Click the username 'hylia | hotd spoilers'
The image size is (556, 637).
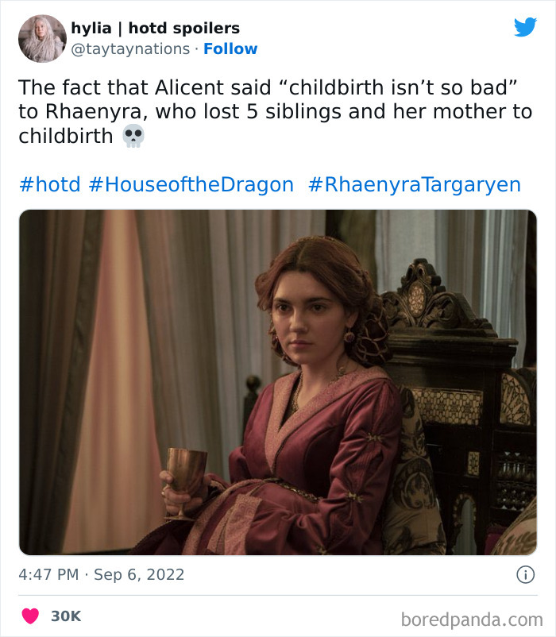point(156,27)
